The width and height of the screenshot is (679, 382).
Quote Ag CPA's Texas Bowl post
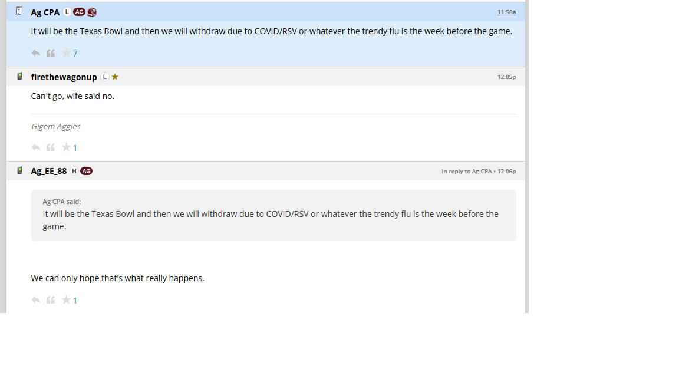coord(51,53)
